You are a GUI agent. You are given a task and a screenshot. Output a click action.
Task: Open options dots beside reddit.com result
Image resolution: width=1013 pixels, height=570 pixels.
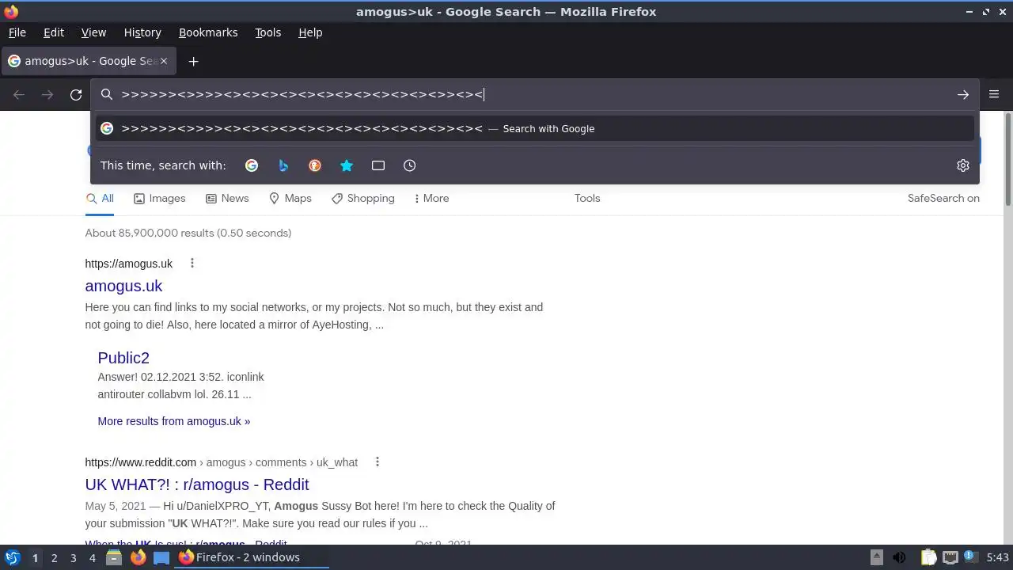coord(377,462)
